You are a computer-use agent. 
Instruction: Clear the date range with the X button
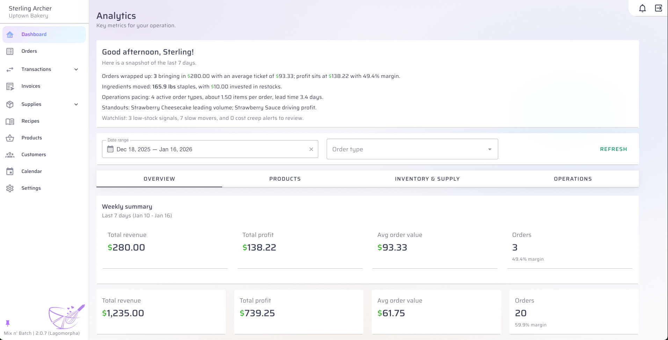coord(311,149)
